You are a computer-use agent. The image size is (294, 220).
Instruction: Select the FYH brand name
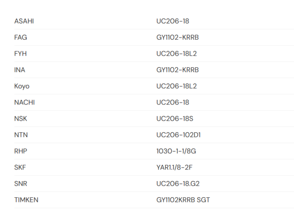pos(20,54)
